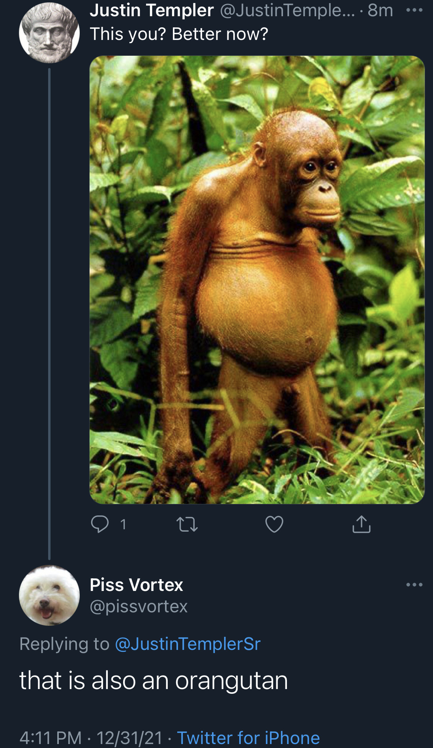Image resolution: width=433 pixels, height=748 pixels.
Task: Open the Piss Vortex display name
Action: (x=137, y=585)
